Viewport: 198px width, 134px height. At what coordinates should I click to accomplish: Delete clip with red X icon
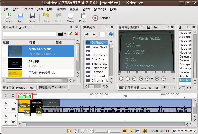click(77, 34)
